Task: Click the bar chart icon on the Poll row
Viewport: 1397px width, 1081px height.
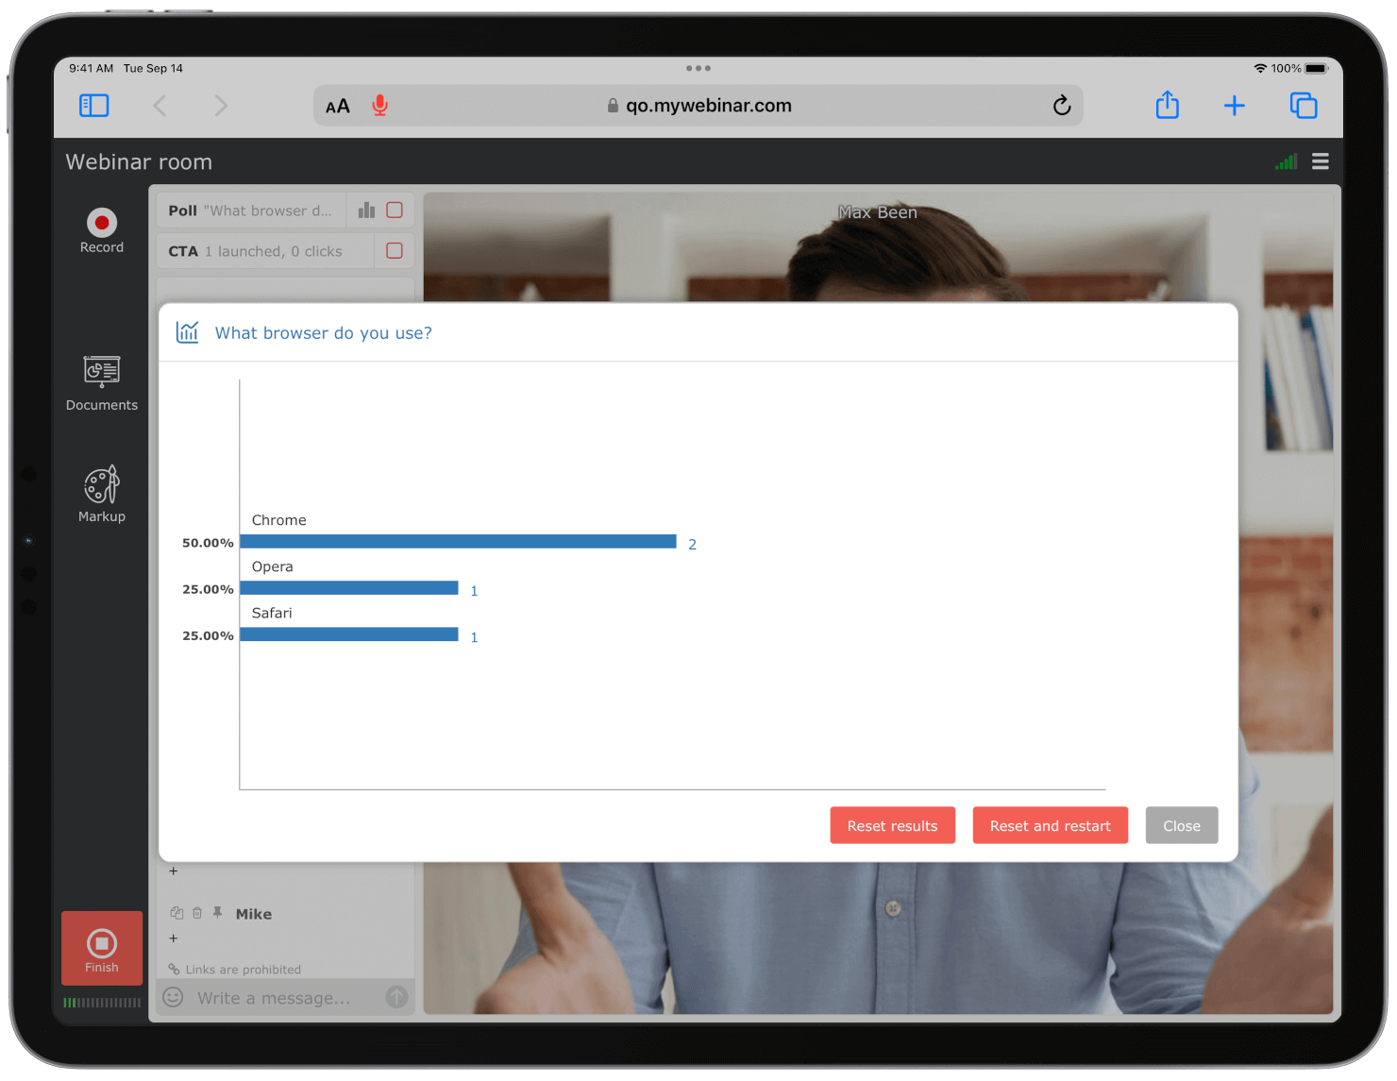Action: (366, 210)
